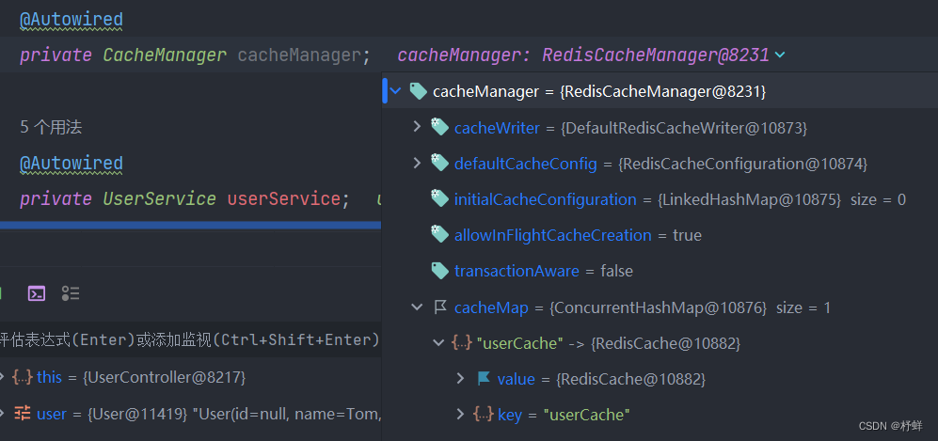Expand the defaultCacheConfig field
This screenshot has height=441, width=938.
(418, 164)
